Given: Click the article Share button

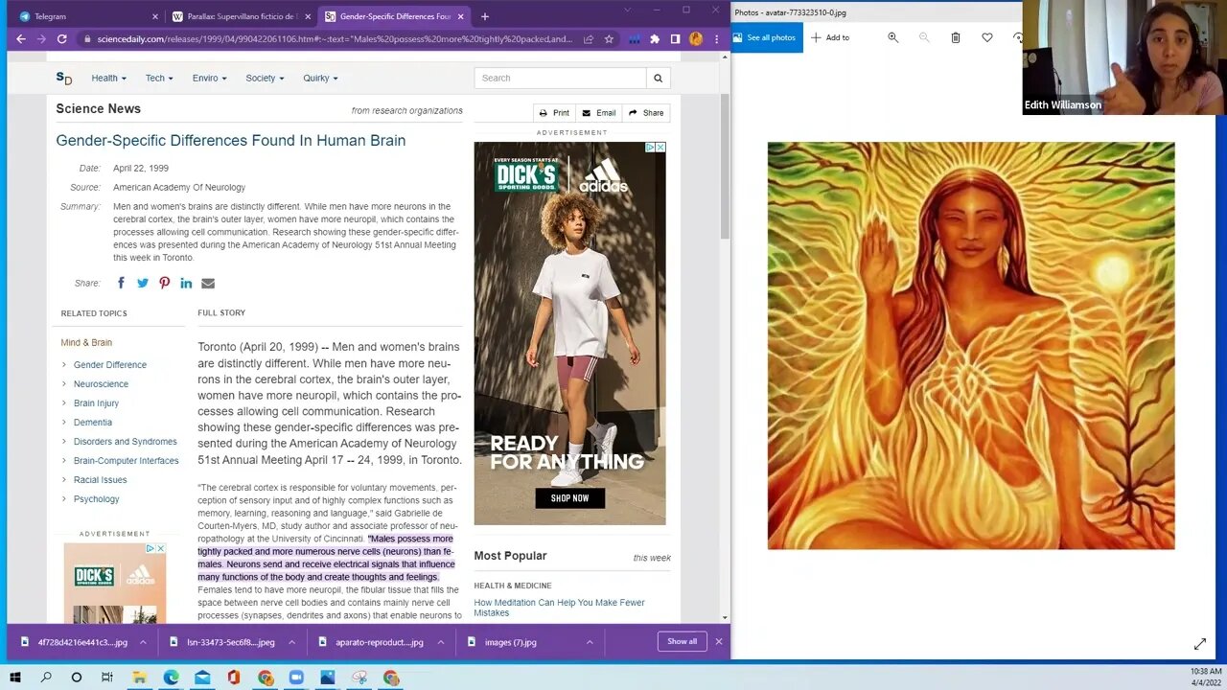Looking at the screenshot, I should point(646,113).
